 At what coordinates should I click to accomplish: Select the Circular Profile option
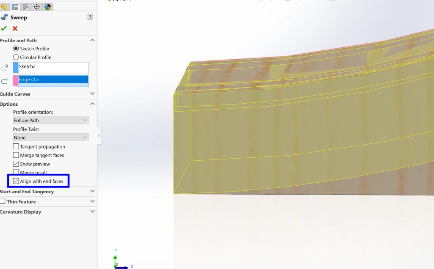(16, 57)
